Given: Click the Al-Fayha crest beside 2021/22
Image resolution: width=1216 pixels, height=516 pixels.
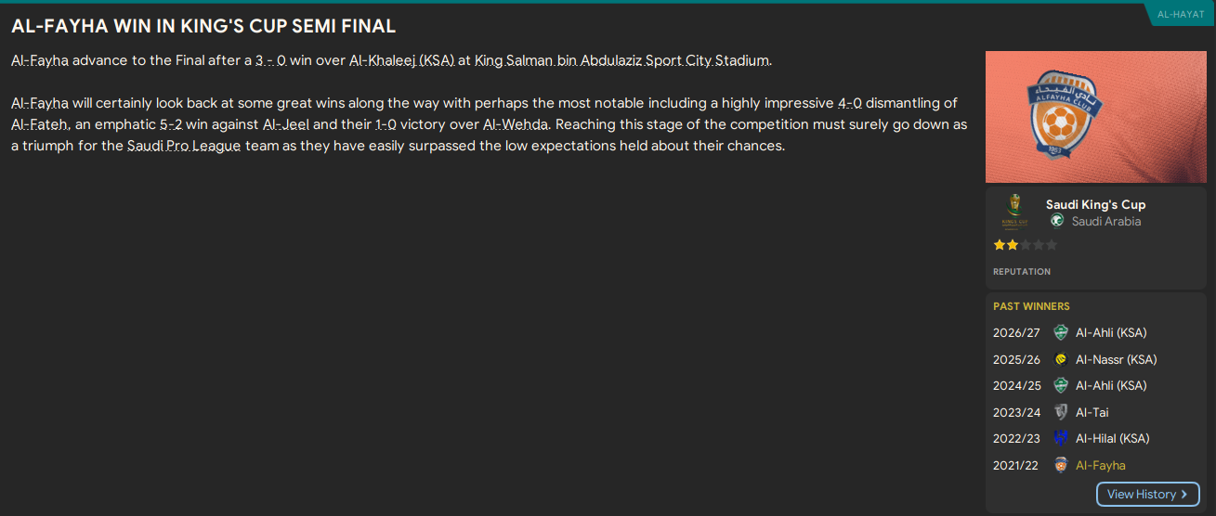Looking at the screenshot, I should click(x=1061, y=465).
